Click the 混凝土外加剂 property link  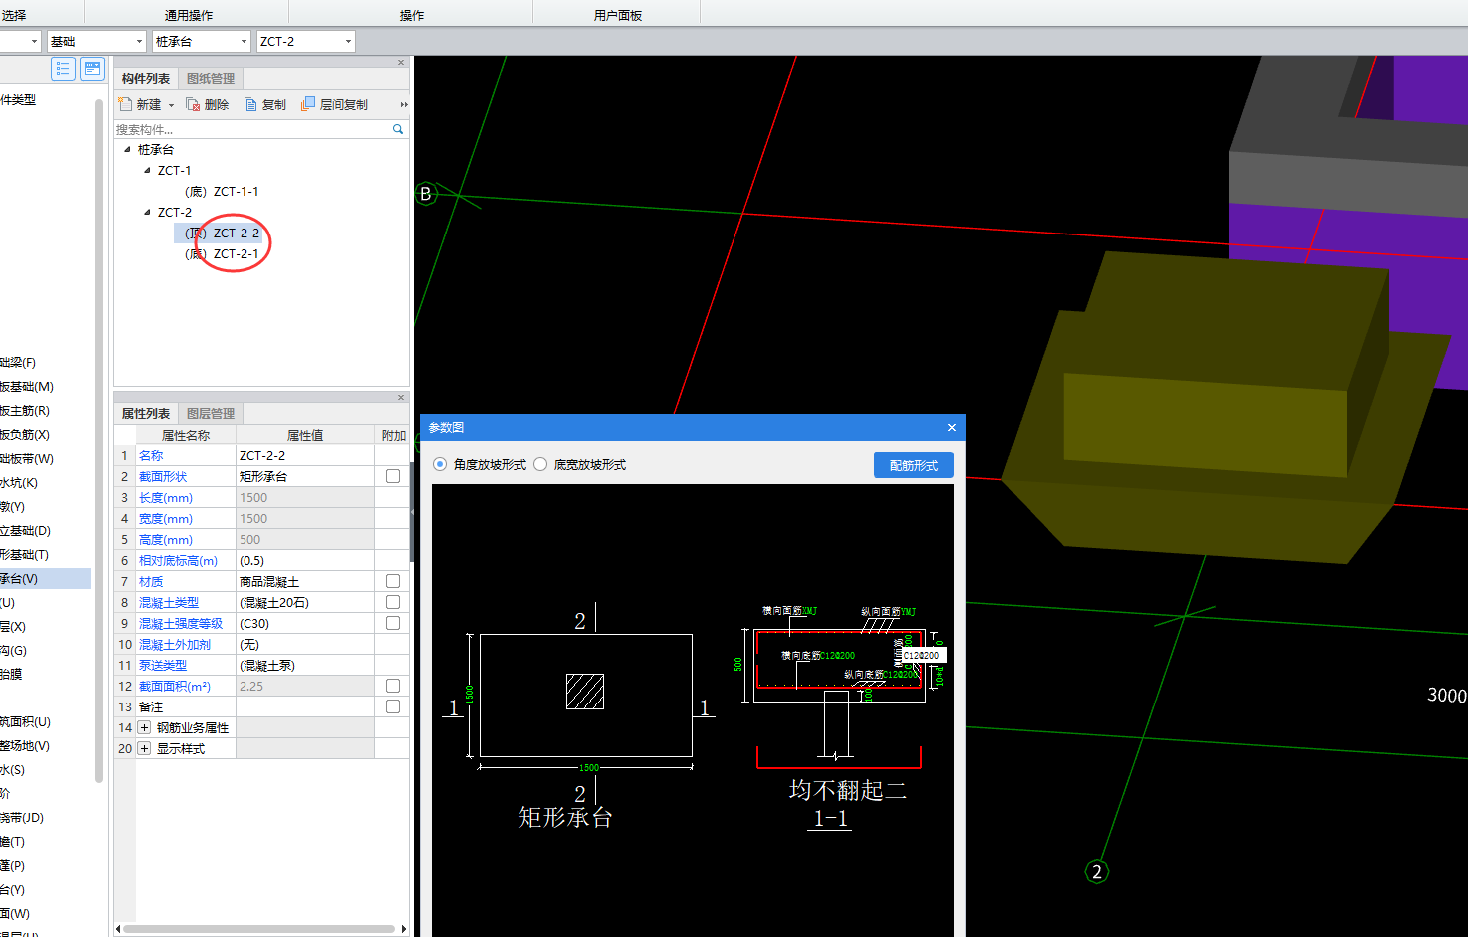[x=175, y=644]
